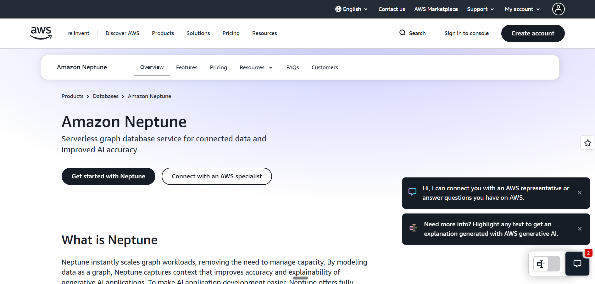This screenshot has width=595, height=284.
Task: Click the Create account button
Action: tap(533, 33)
